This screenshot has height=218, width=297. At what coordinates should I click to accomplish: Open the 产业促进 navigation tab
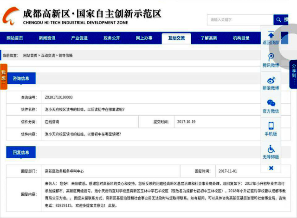pyautogui.click(x=79, y=38)
